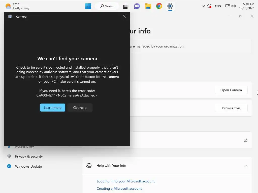
Task: Select Windows Update in sidebar
Action: pyautogui.click(x=28, y=166)
